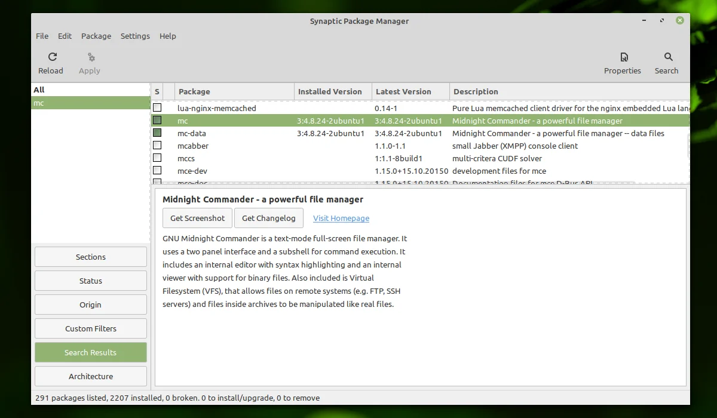Viewport: 717px width, 418px height.
Task: Click 'development files for mce' description
Action: (x=500, y=171)
